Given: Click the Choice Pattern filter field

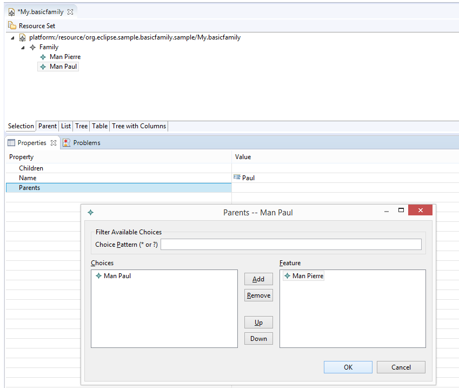Looking at the screenshot, I should [291, 245].
